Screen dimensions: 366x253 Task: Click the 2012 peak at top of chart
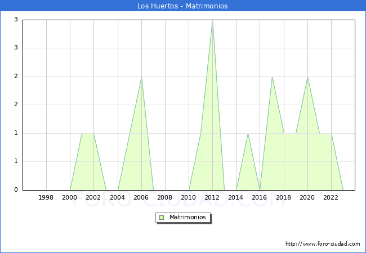pyautogui.click(x=212, y=21)
